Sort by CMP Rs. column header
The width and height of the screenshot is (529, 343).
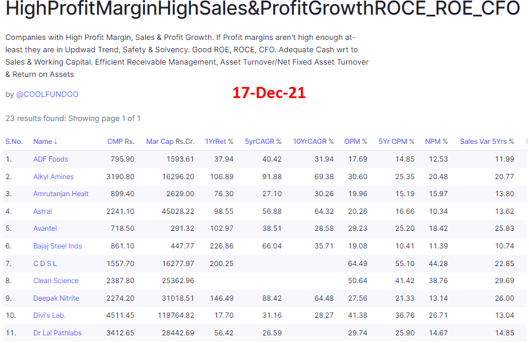tap(120, 142)
